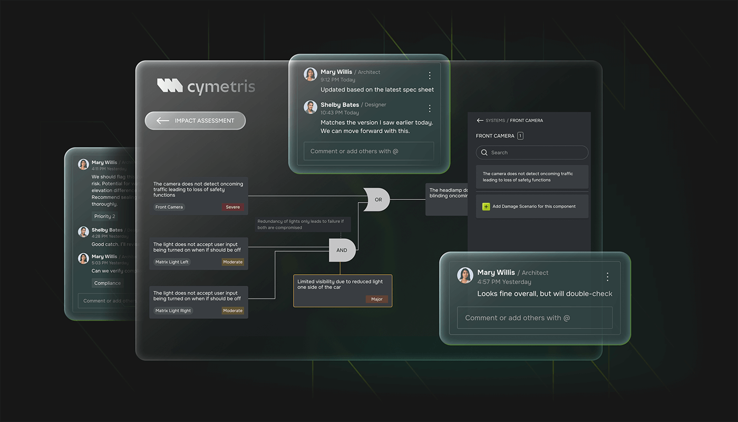The image size is (738, 422).
Task: Select SYSTEMS in the breadcrumb navigation
Action: [x=494, y=120]
